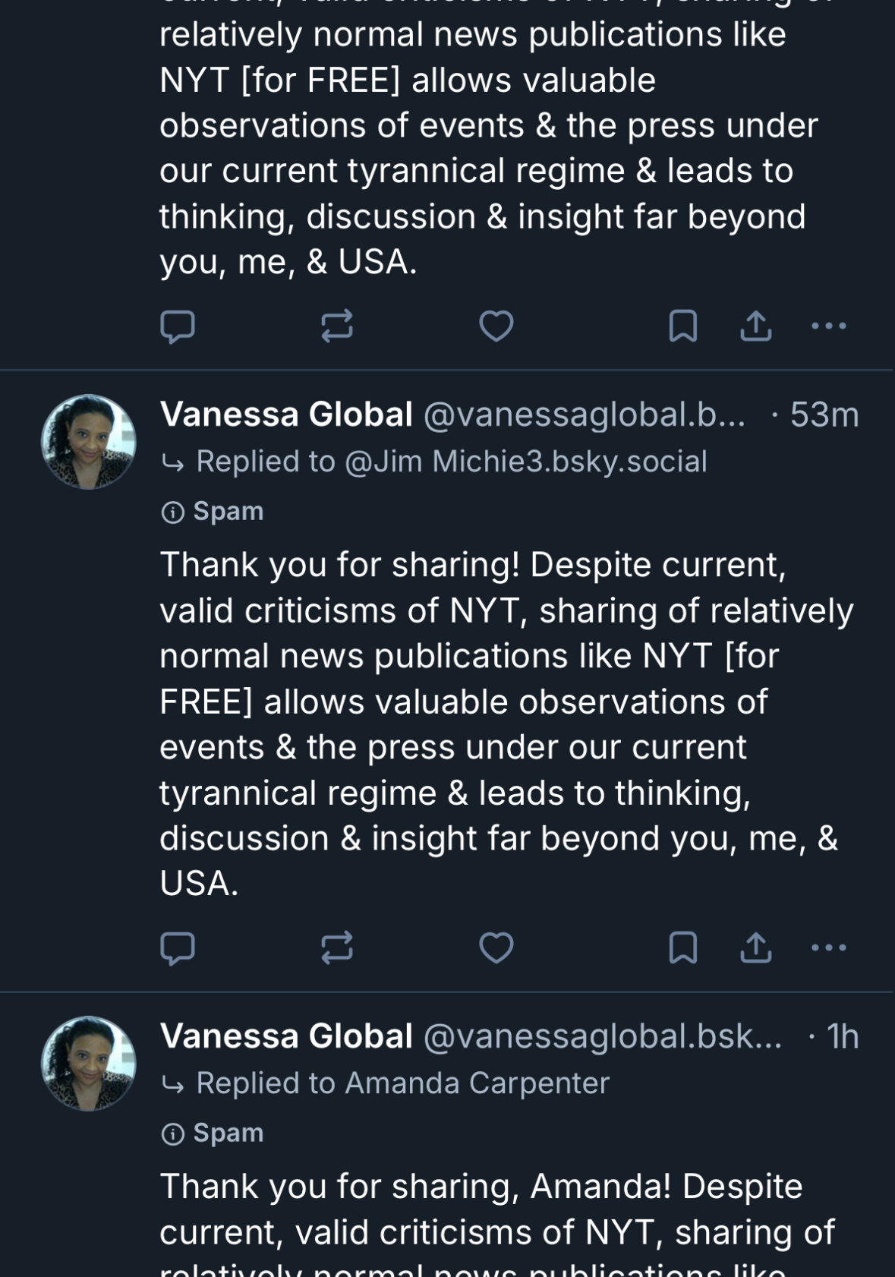
Task: Open Vanessa Global avatar on 1h post
Action: [89, 1064]
